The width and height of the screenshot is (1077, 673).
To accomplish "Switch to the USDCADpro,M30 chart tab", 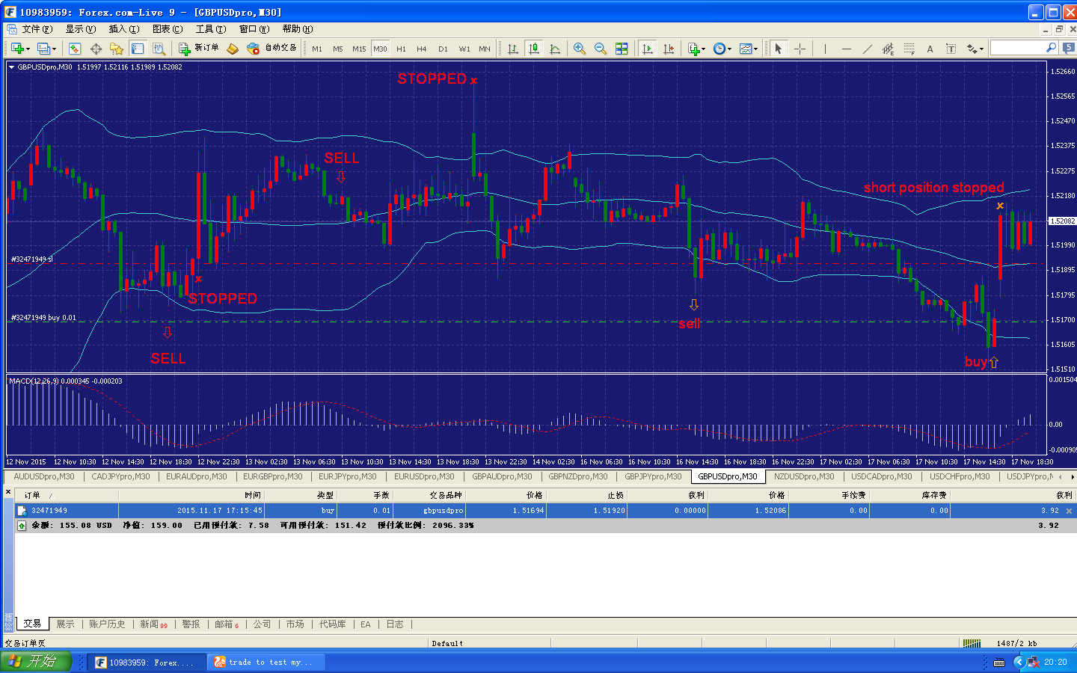I will [x=882, y=476].
